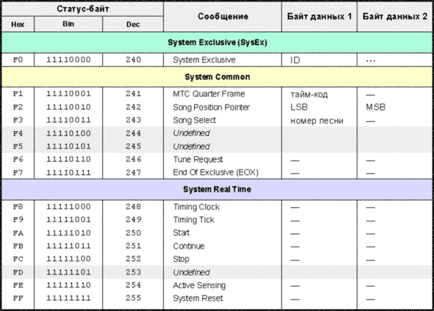Image resolution: width=434 pixels, height=311 pixels.
Task: Select the FA hex cell
Action: click(x=18, y=233)
